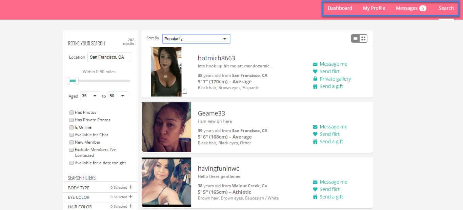Check Exclude Members I've Contacted
The height and width of the screenshot is (210, 463).
(72, 150)
